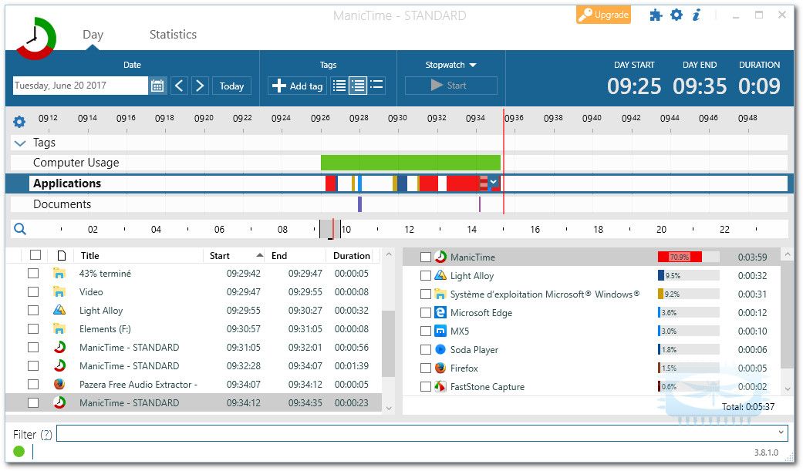
Task: Open settings gear in title bar
Action: pos(676,15)
